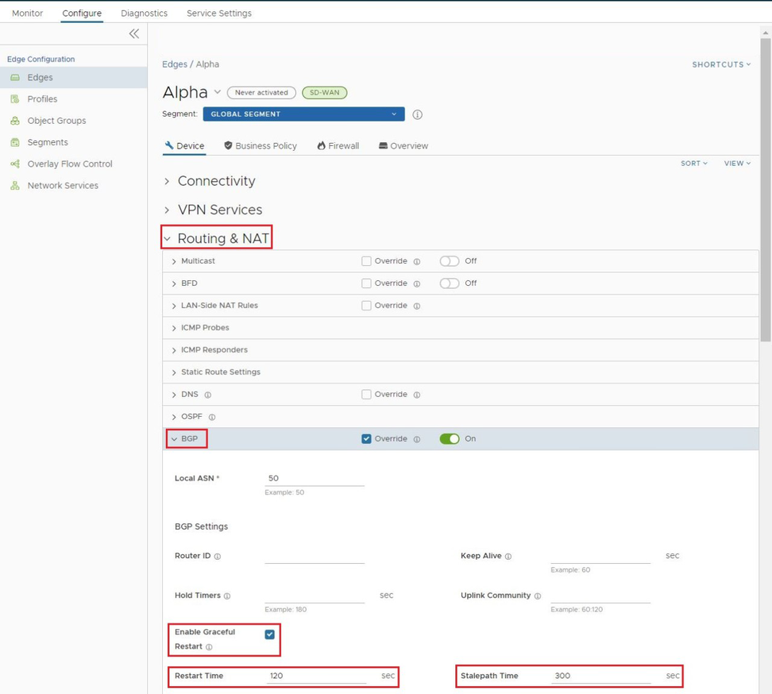Open Network Services in the sidebar
Screen dimensions: 772x694
(61, 185)
